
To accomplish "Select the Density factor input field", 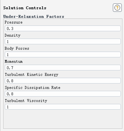I will pyautogui.click(x=63, y=41).
